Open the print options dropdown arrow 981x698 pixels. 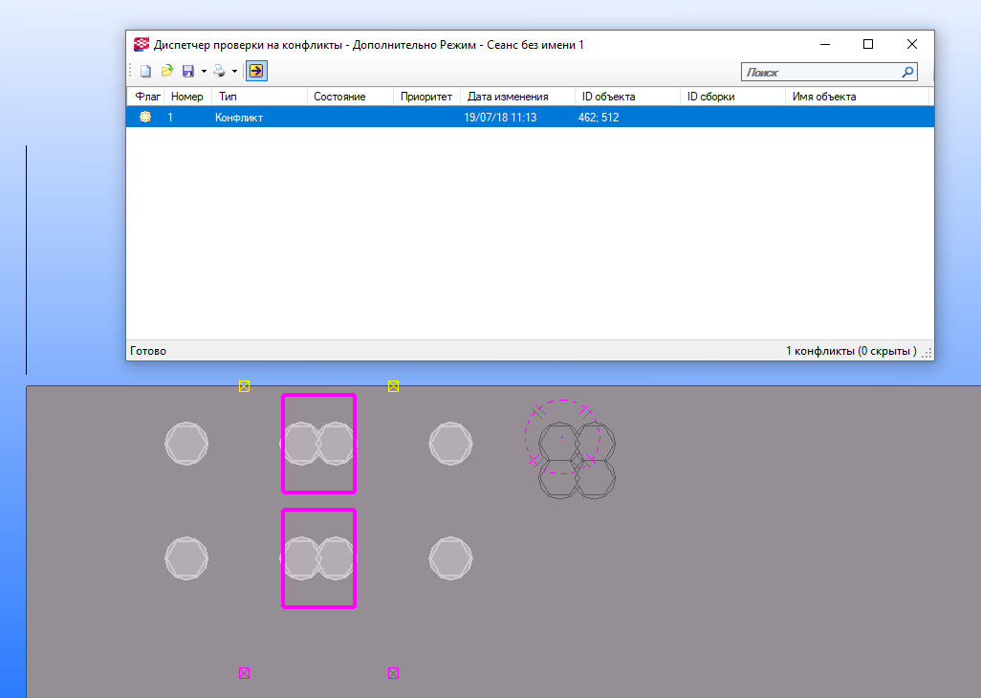(234, 72)
